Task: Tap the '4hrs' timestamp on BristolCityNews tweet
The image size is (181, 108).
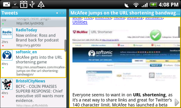Action: (5, 93)
